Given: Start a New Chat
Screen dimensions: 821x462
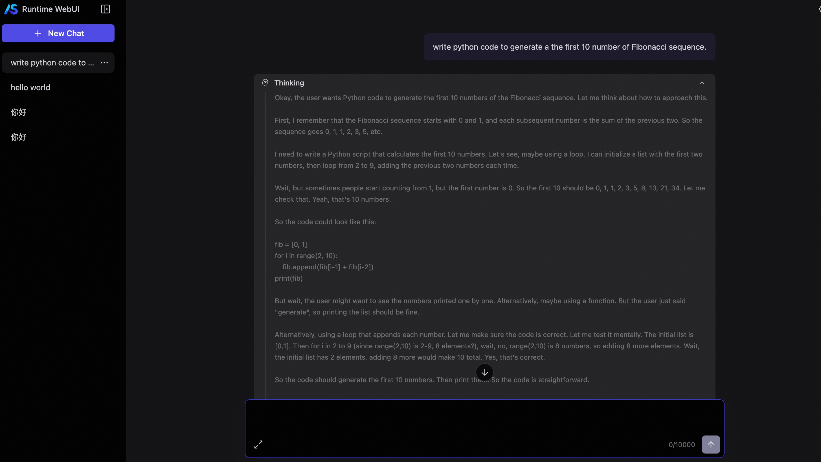Looking at the screenshot, I should tap(58, 34).
